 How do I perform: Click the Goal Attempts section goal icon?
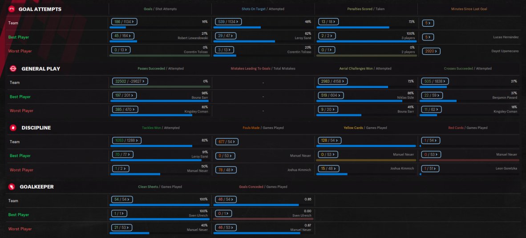click(12, 9)
